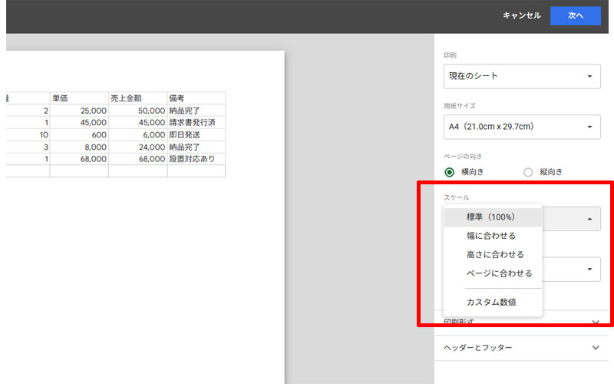Click the 設置対応あり cell in preview
Screen dimensions: 614x384
(x=196, y=159)
